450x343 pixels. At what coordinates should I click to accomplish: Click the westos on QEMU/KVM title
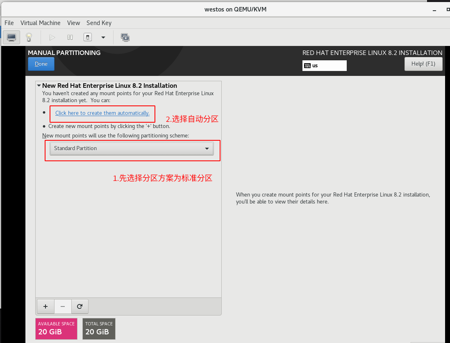[x=235, y=9]
